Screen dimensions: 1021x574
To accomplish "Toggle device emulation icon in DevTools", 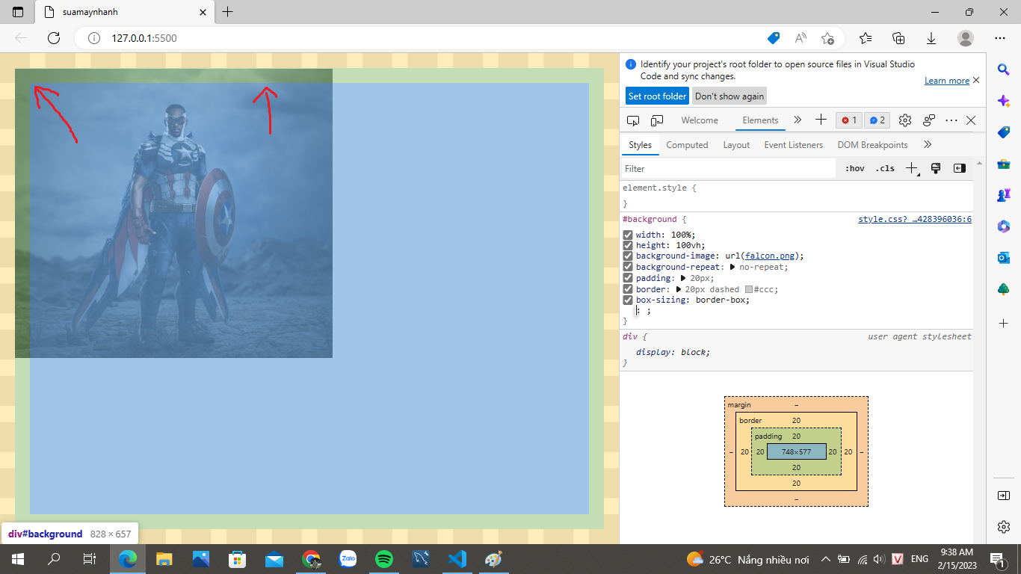I will coord(657,120).
